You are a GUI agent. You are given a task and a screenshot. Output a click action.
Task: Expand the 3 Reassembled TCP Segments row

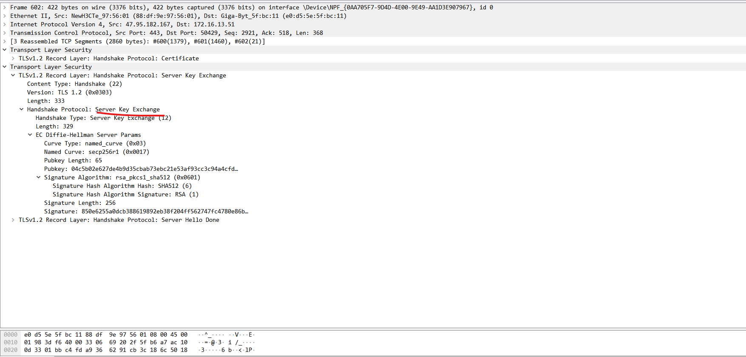[x=5, y=41]
